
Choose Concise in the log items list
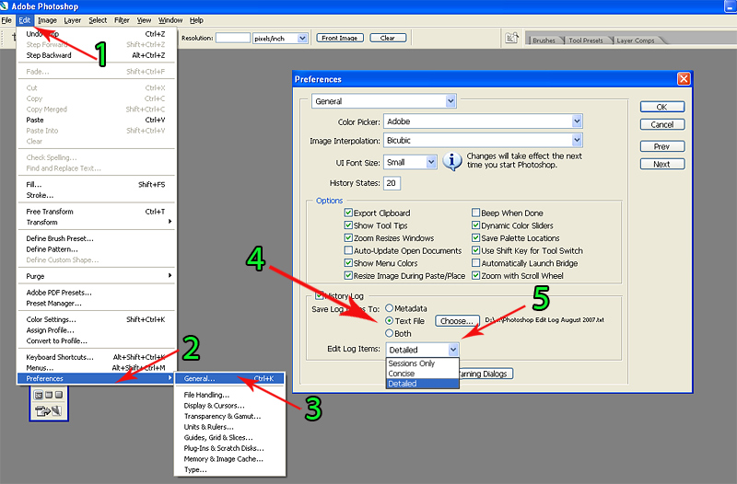coord(422,374)
